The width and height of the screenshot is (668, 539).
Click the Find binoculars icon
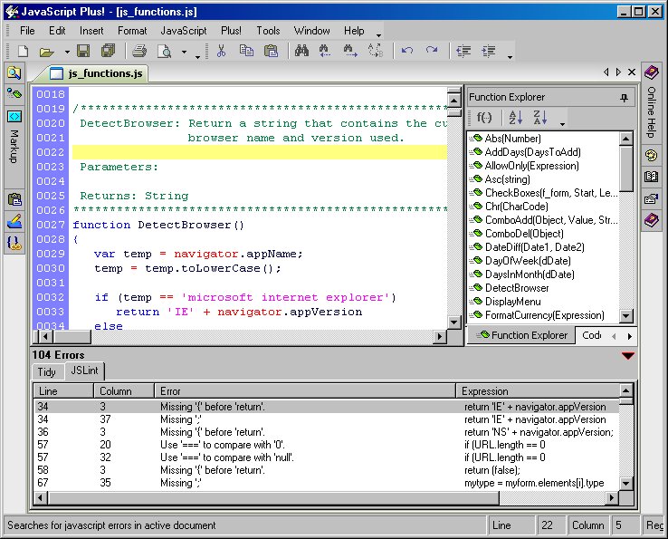pos(301,52)
